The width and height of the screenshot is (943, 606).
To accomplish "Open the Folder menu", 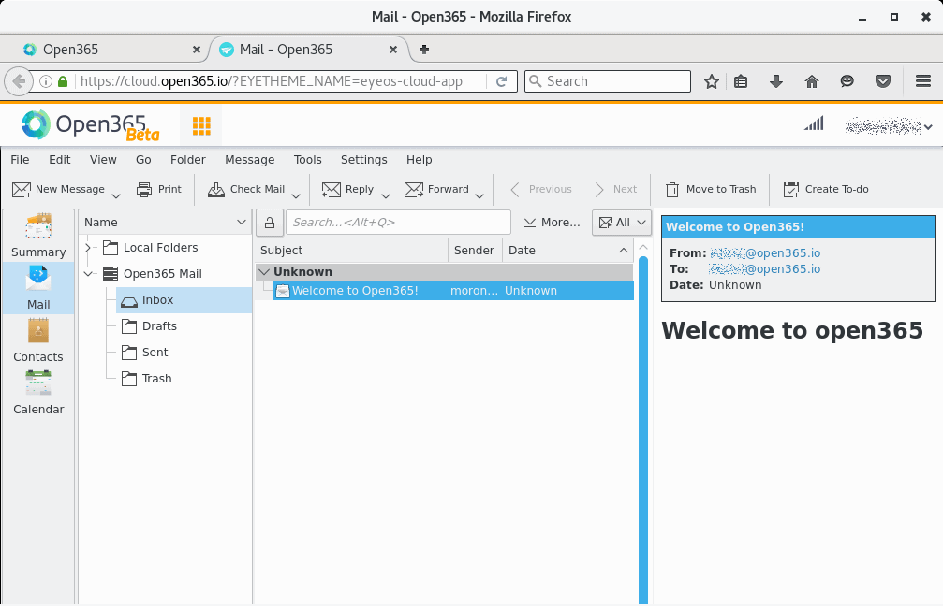I will (x=187, y=160).
